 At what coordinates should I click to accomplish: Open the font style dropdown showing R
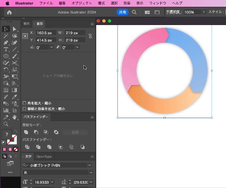pos(91,173)
